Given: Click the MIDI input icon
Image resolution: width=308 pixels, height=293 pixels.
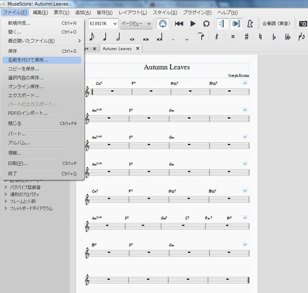Looking at the screenshot, I should pos(163,24).
